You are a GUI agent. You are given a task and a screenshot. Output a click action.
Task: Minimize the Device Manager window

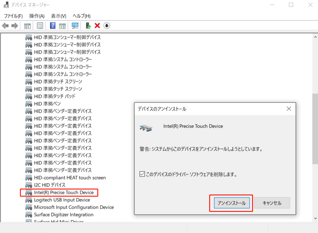pos(272,5)
